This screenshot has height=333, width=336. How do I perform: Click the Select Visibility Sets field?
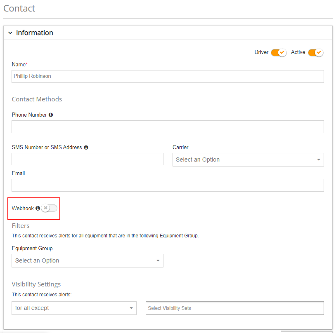click(x=234, y=308)
